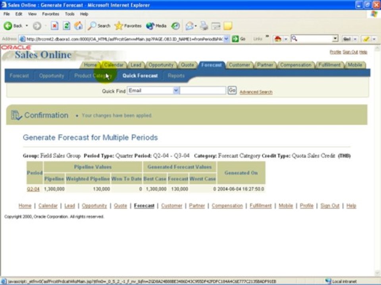Select the Forecast subtab

pyautogui.click(x=19, y=76)
